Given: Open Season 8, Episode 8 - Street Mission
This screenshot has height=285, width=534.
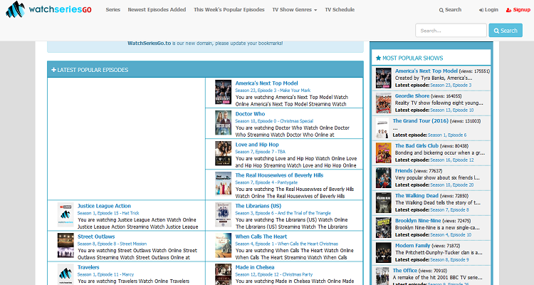Looking at the screenshot, I should [x=112, y=244].
